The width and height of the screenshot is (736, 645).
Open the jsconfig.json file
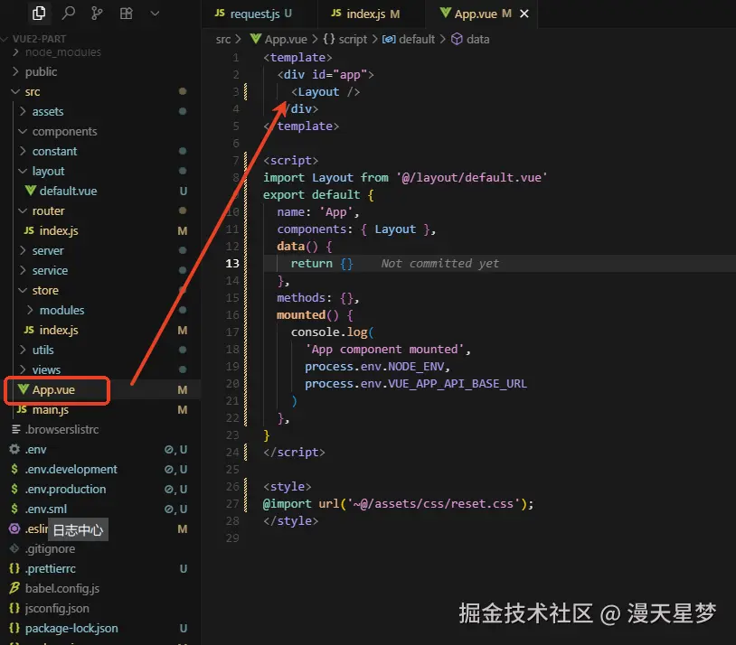point(57,608)
